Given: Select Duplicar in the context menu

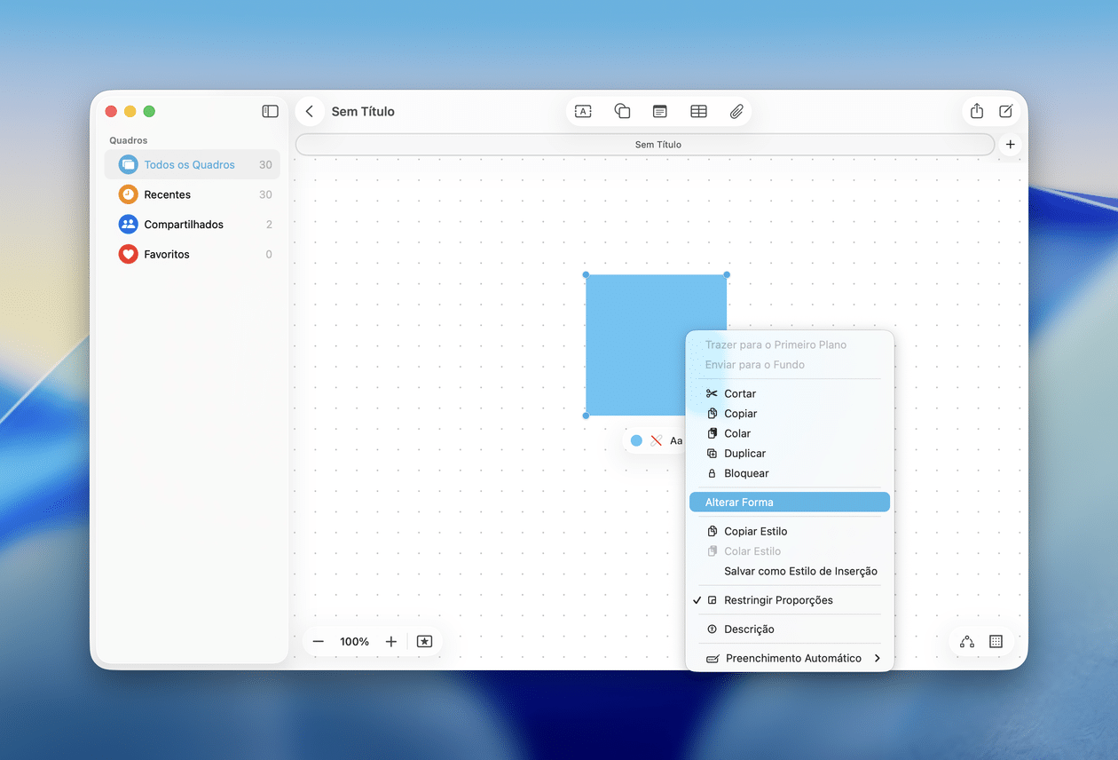Looking at the screenshot, I should coord(744,454).
